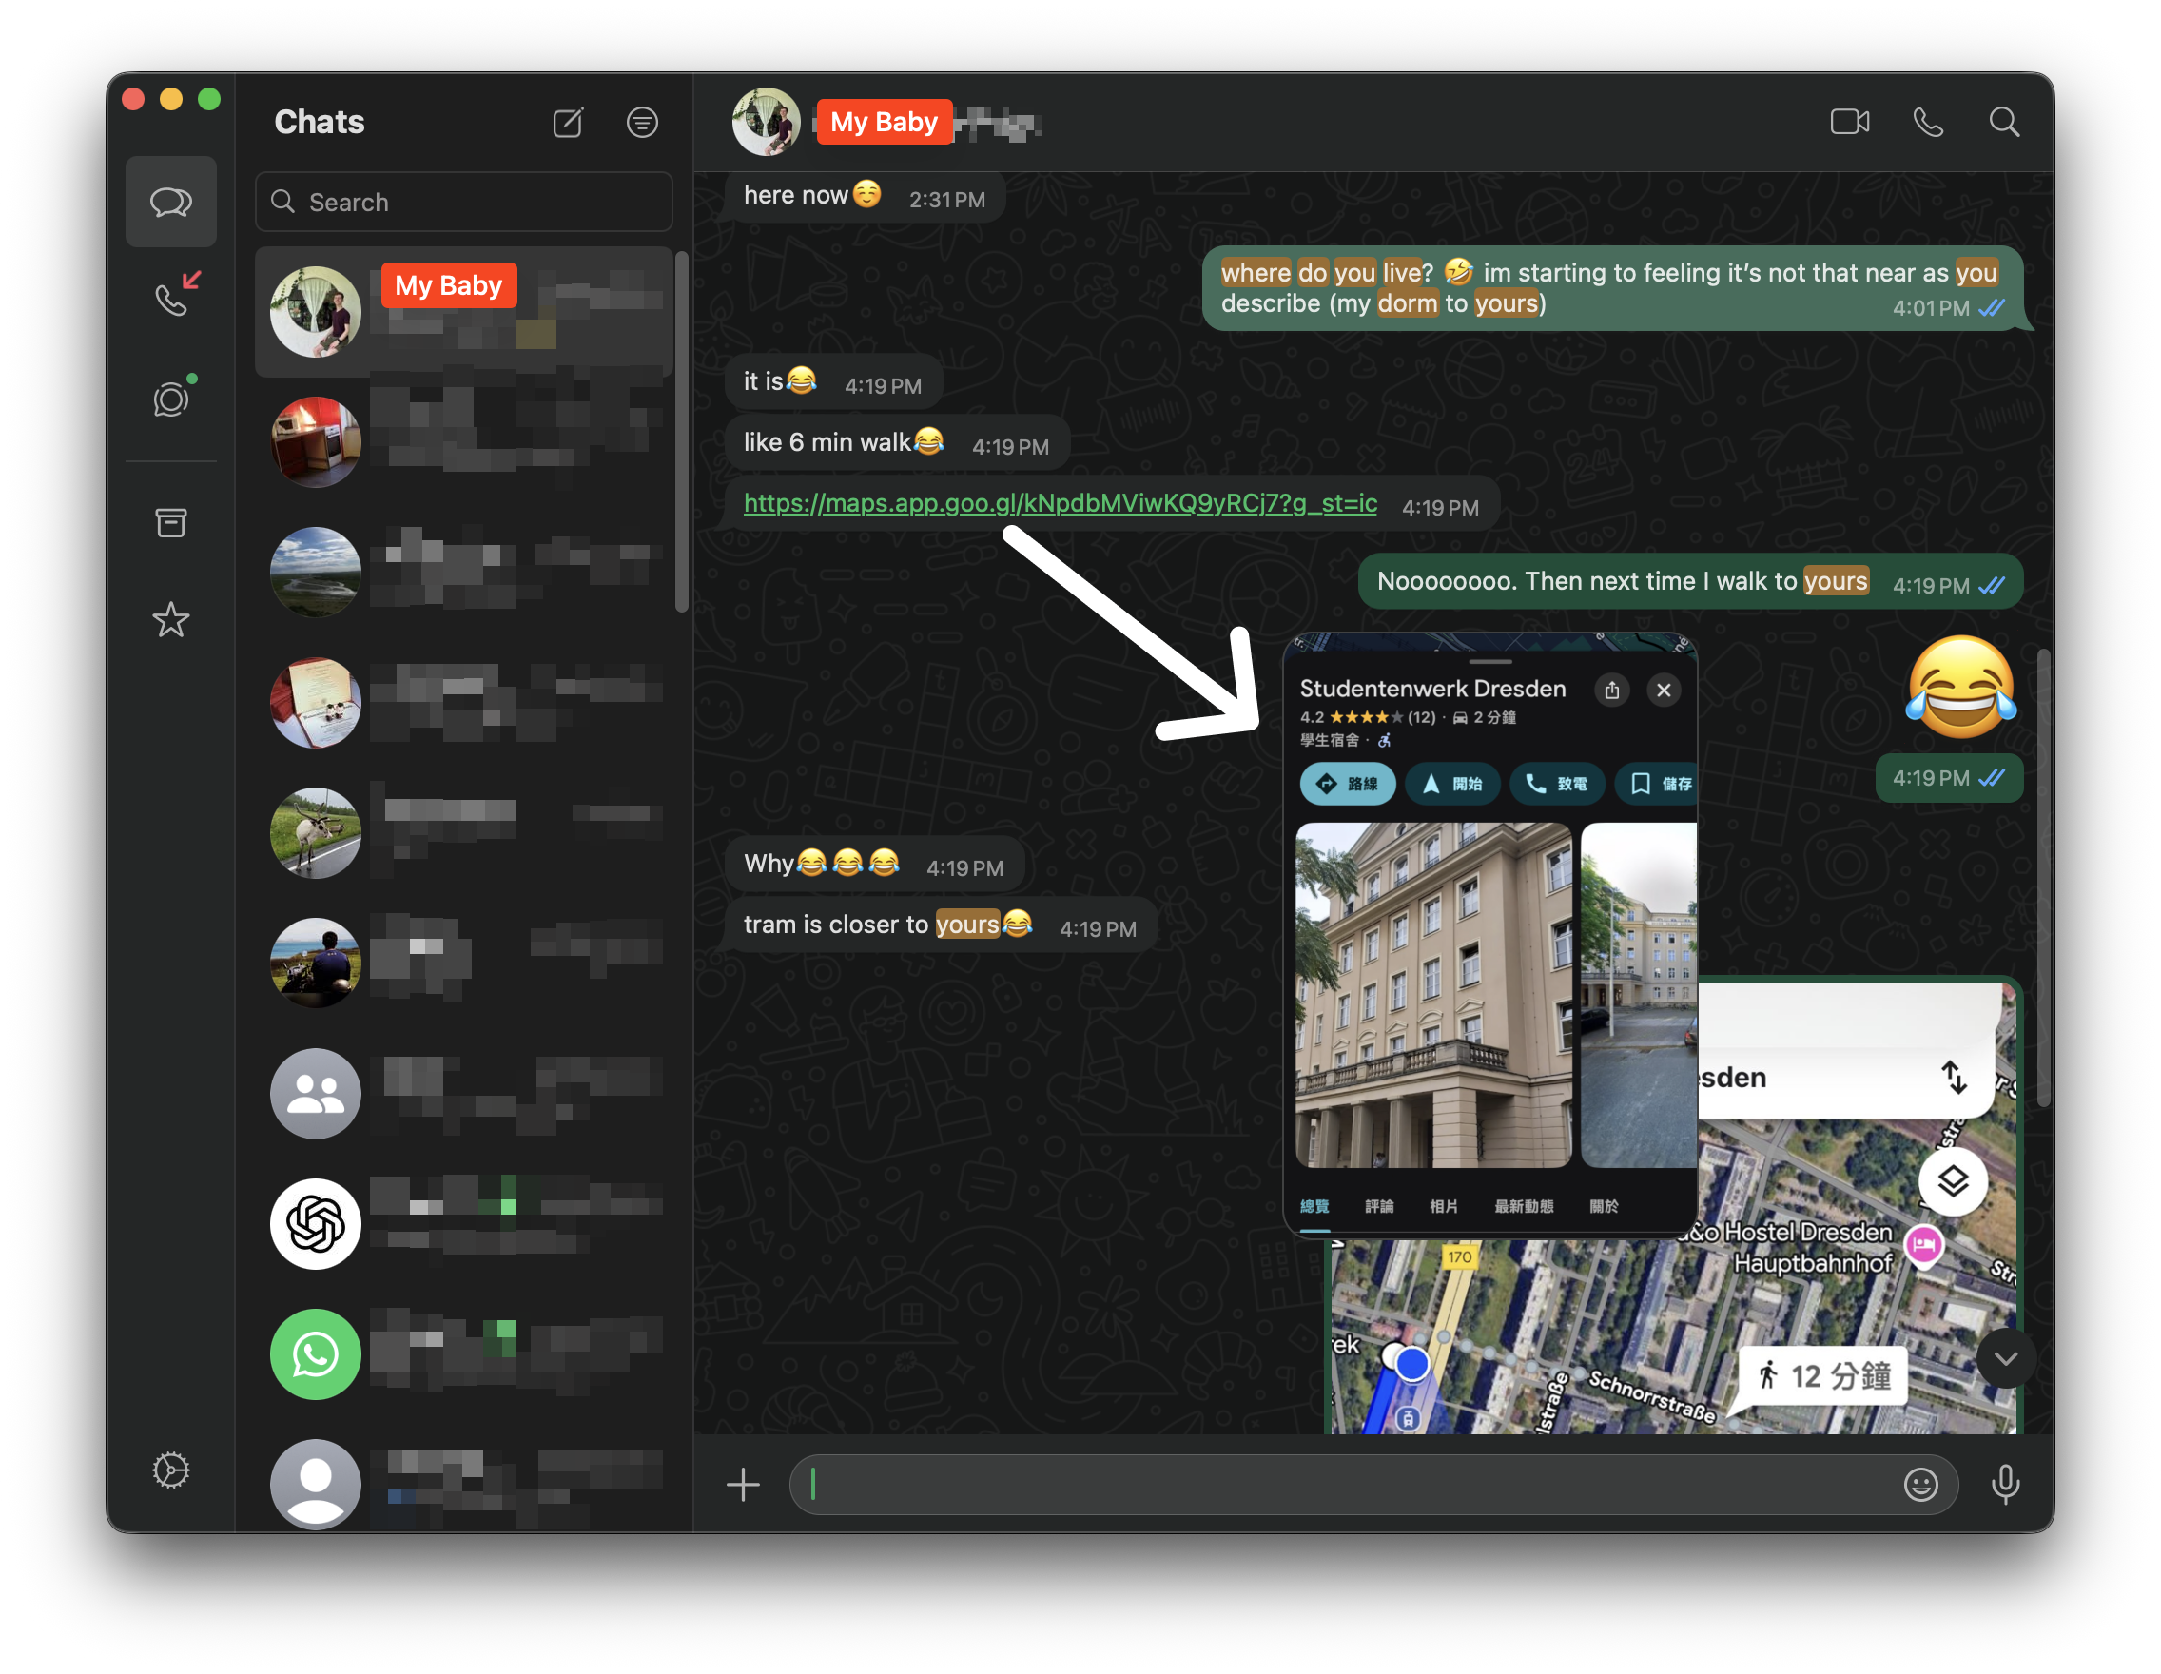Open search within this conversation

tap(2004, 122)
